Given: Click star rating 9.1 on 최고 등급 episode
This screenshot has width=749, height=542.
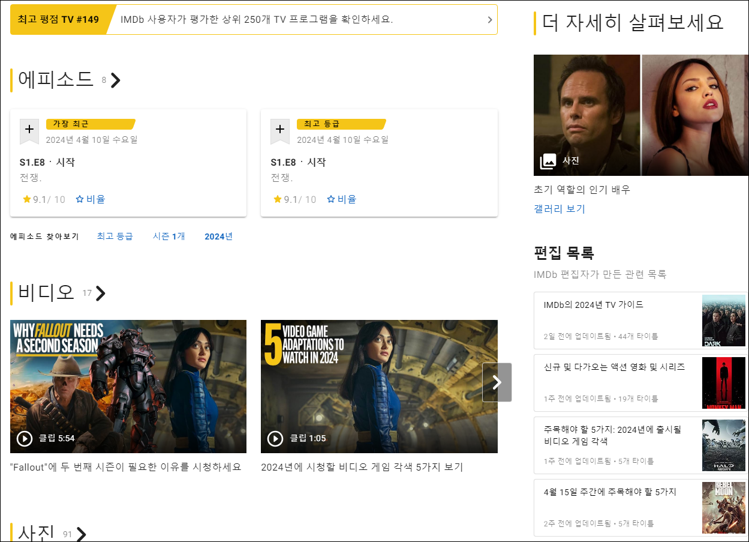Looking at the screenshot, I should coord(294,199).
